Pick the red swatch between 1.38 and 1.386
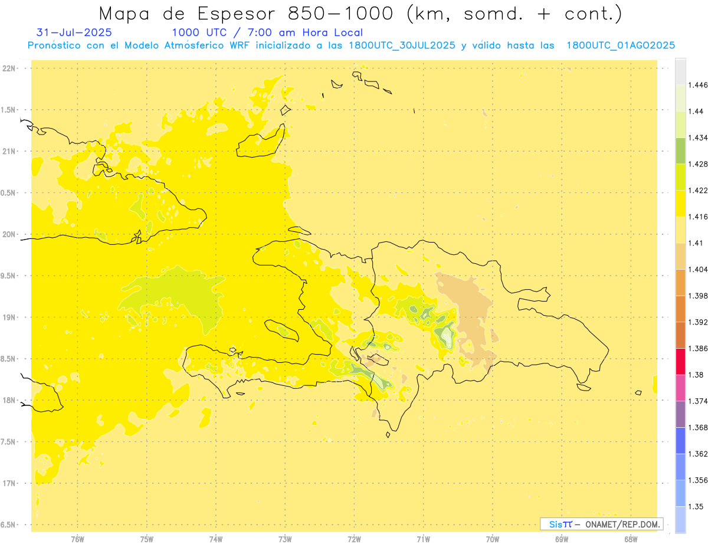The height and width of the screenshot is (547, 708). (680, 362)
